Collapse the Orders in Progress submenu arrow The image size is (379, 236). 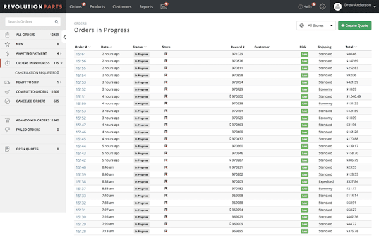[61, 63]
